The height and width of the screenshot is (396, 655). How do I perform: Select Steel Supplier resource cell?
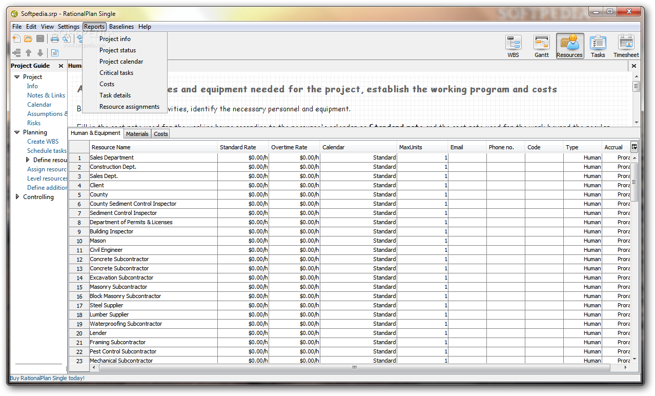pos(153,305)
